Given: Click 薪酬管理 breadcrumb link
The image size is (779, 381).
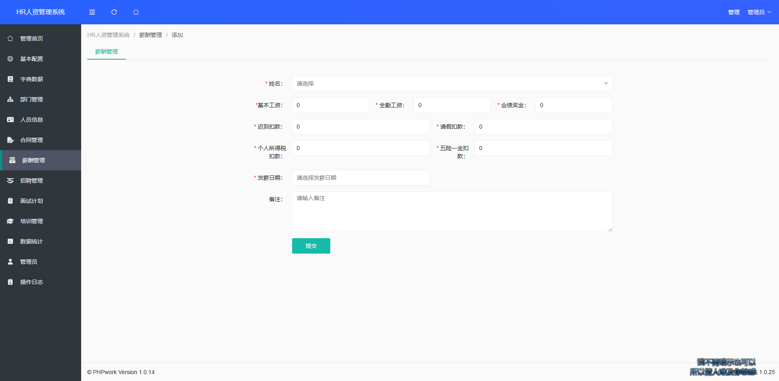Looking at the screenshot, I should [x=151, y=35].
